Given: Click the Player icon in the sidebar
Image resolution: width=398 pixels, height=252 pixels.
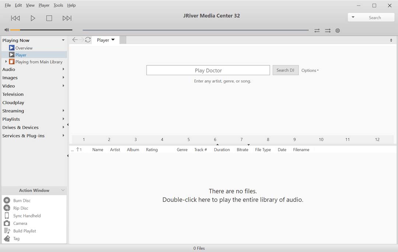Looking at the screenshot, I should 12,55.
